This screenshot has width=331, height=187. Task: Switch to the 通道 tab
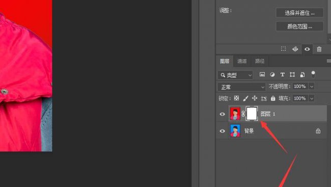[242, 61]
